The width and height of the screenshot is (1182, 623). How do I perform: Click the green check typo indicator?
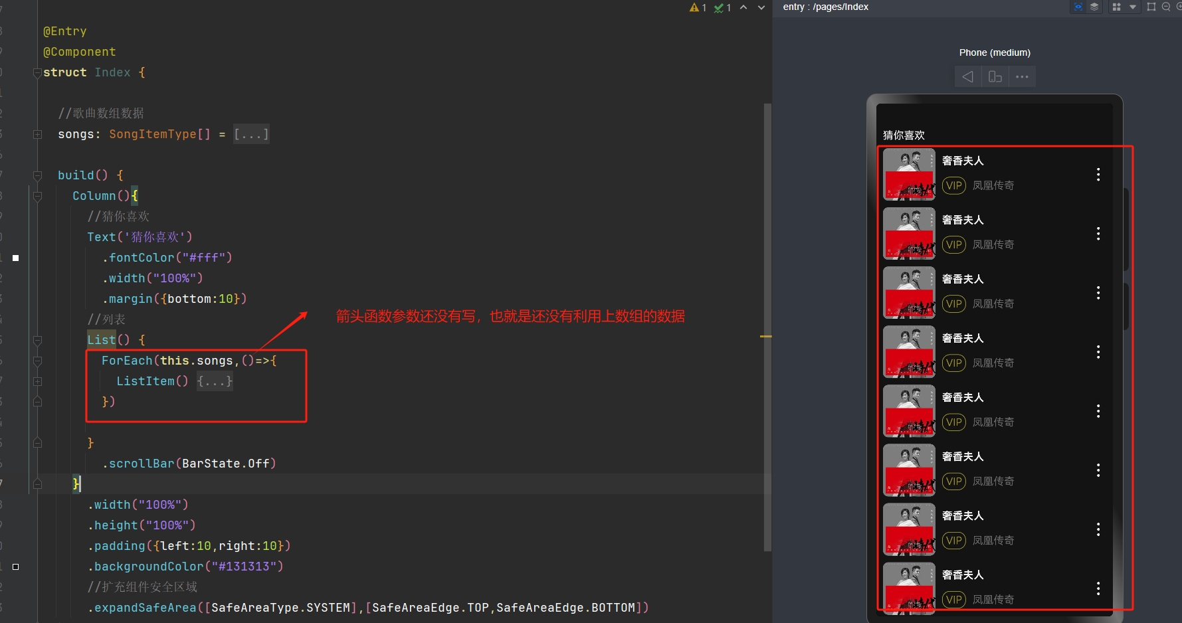tap(719, 8)
